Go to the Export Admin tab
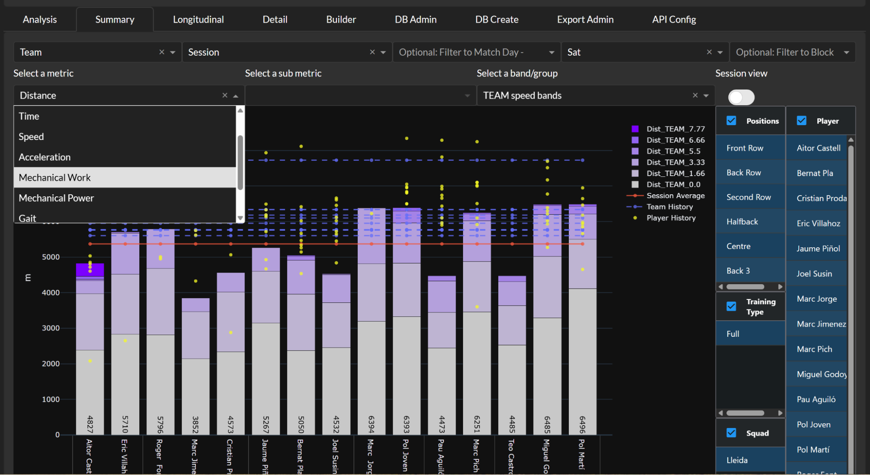870x475 pixels. coord(585,20)
